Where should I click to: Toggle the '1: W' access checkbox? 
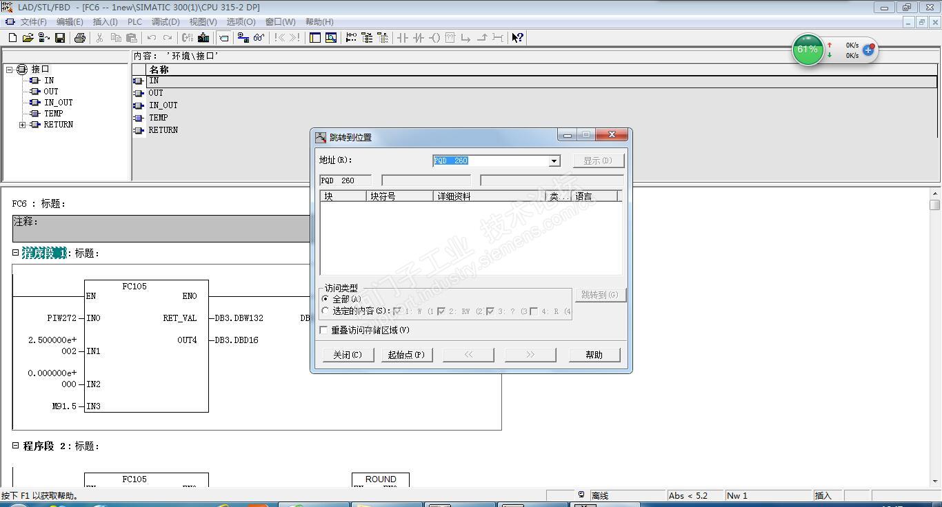[x=397, y=311]
